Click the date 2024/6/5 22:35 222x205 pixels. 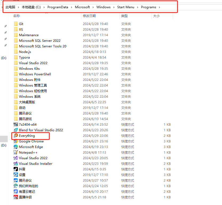click(94, 102)
